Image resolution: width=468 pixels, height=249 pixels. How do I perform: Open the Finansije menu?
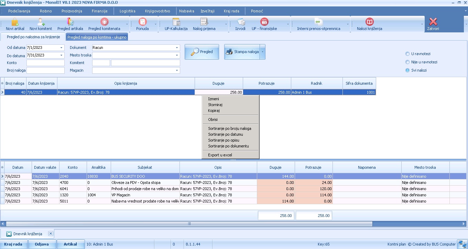pyautogui.click(x=100, y=11)
